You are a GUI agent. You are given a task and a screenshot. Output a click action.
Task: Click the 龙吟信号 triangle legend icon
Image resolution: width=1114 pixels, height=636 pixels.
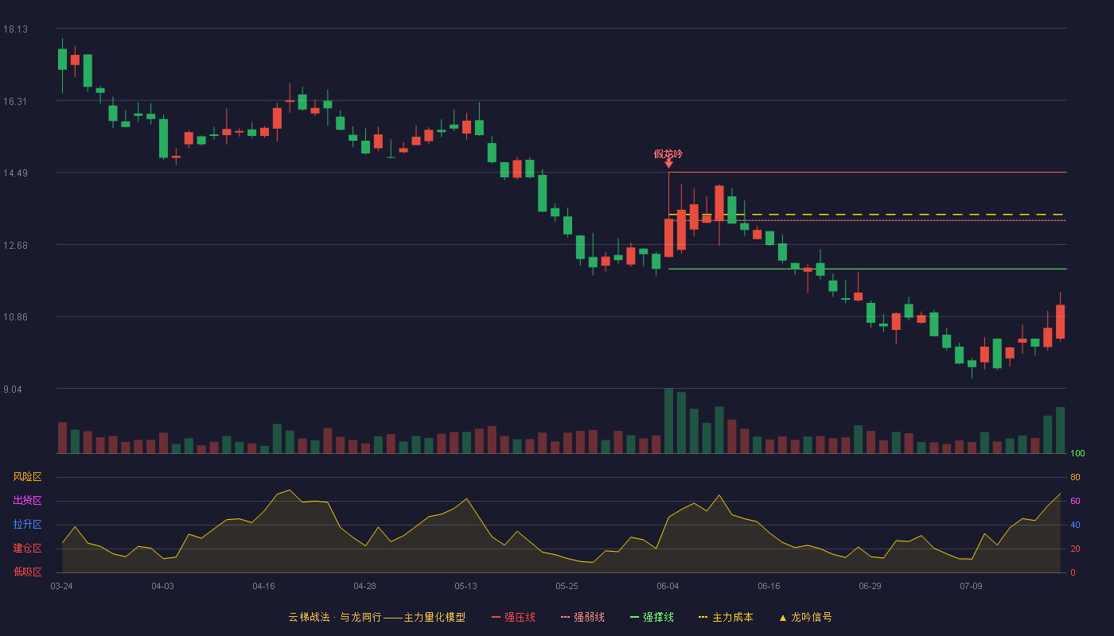tap(783, 618)
